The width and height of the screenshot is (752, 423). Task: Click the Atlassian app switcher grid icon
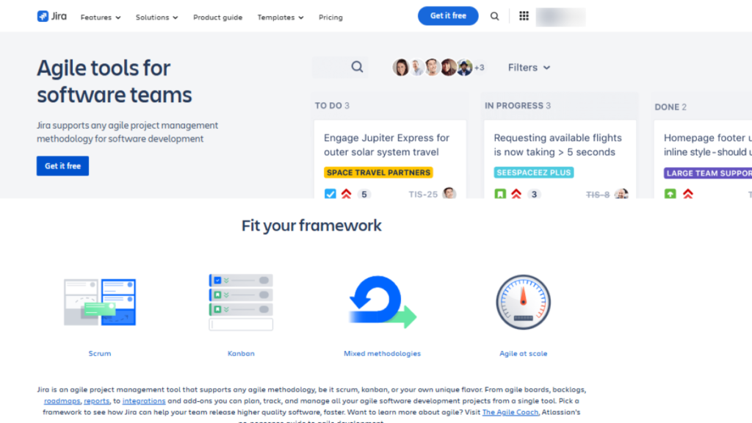pos(524,15)
